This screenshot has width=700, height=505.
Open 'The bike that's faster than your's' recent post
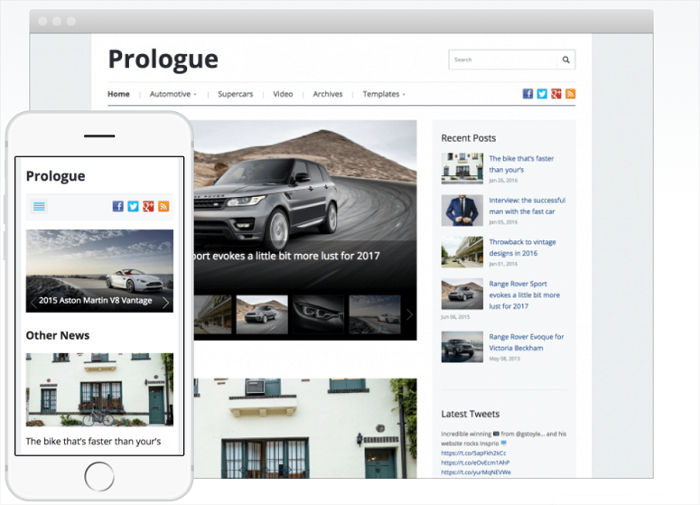tap(521, 164)
